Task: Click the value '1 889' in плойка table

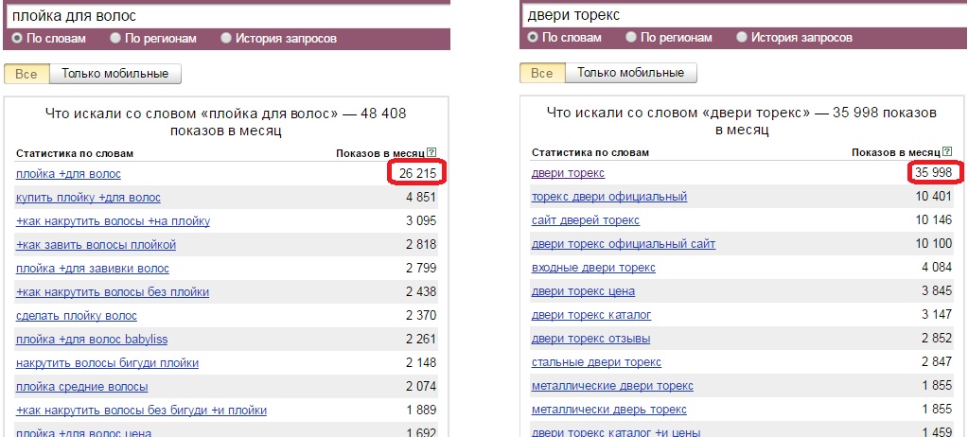Action: click(x=421, y=411)
